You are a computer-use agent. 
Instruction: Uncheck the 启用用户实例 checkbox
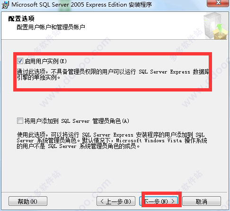pyautogui.click(x=20, y=61)
